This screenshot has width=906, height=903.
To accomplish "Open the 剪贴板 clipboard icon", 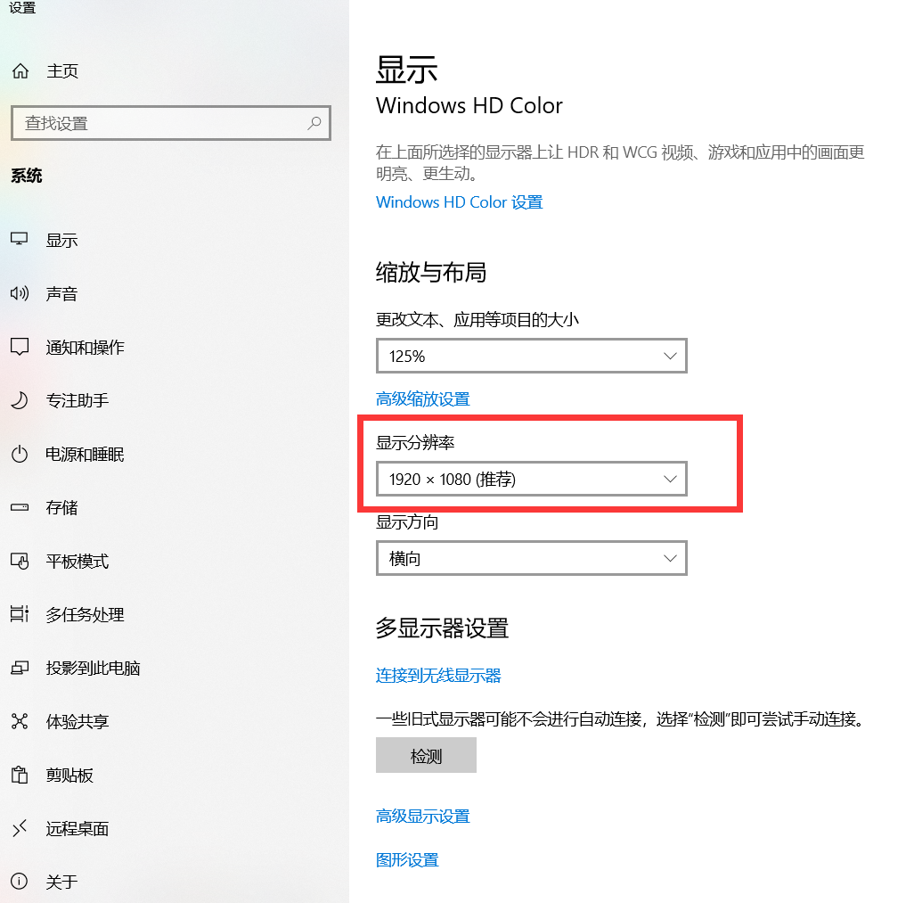I will (x=19, y=775).
